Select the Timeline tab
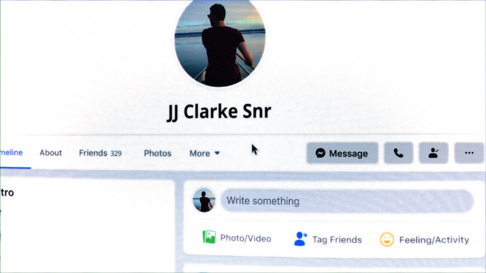Screen dimensions: 486x273 (x=11, y=153)
